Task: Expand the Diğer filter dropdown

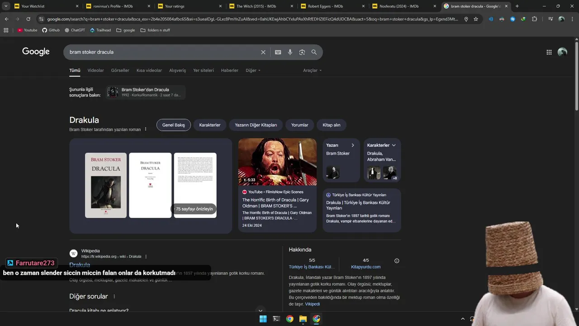Action: [253, 70]
